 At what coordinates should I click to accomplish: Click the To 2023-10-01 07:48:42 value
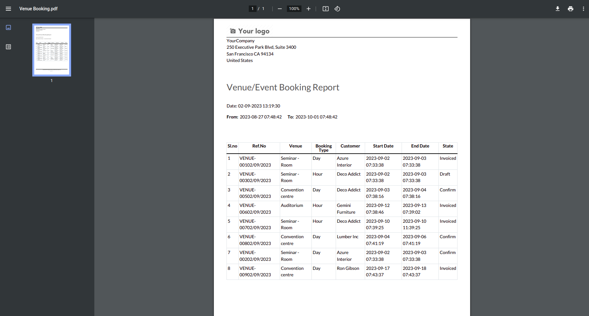[x=316, y=117]
